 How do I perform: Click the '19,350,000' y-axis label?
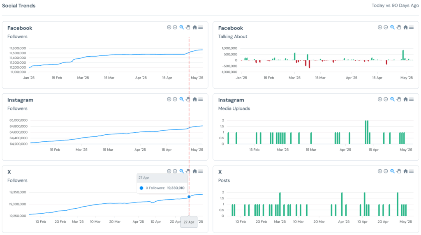pyautogui.click(x=18, y=192)
